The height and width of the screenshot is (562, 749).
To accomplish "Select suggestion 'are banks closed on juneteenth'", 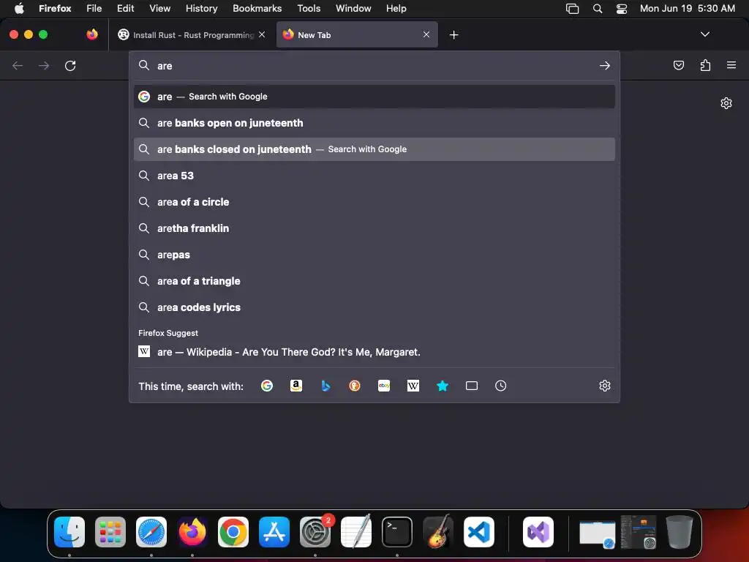I will click(x=374, y=149).
